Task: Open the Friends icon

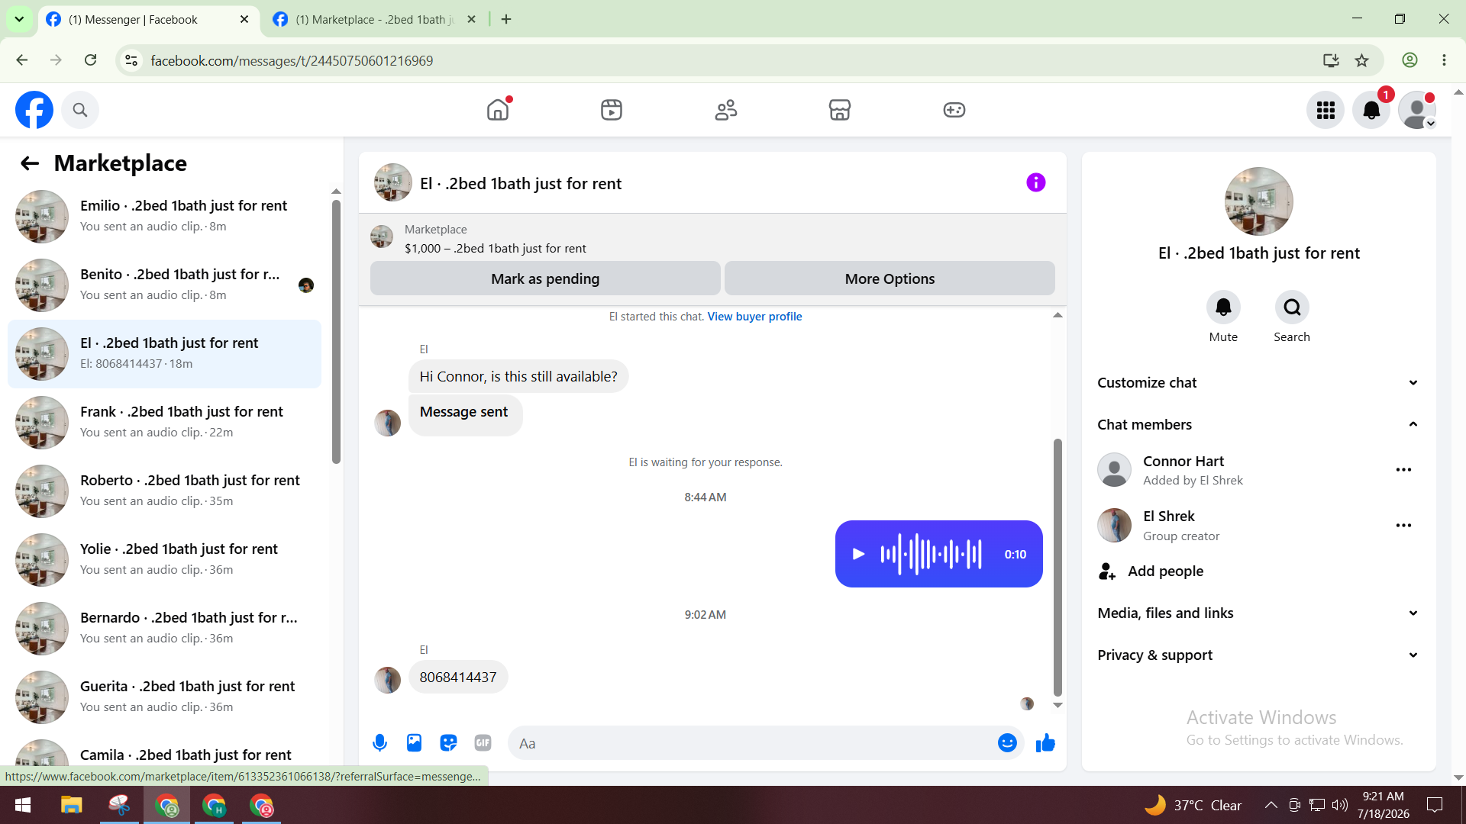Action: (726, 110)
